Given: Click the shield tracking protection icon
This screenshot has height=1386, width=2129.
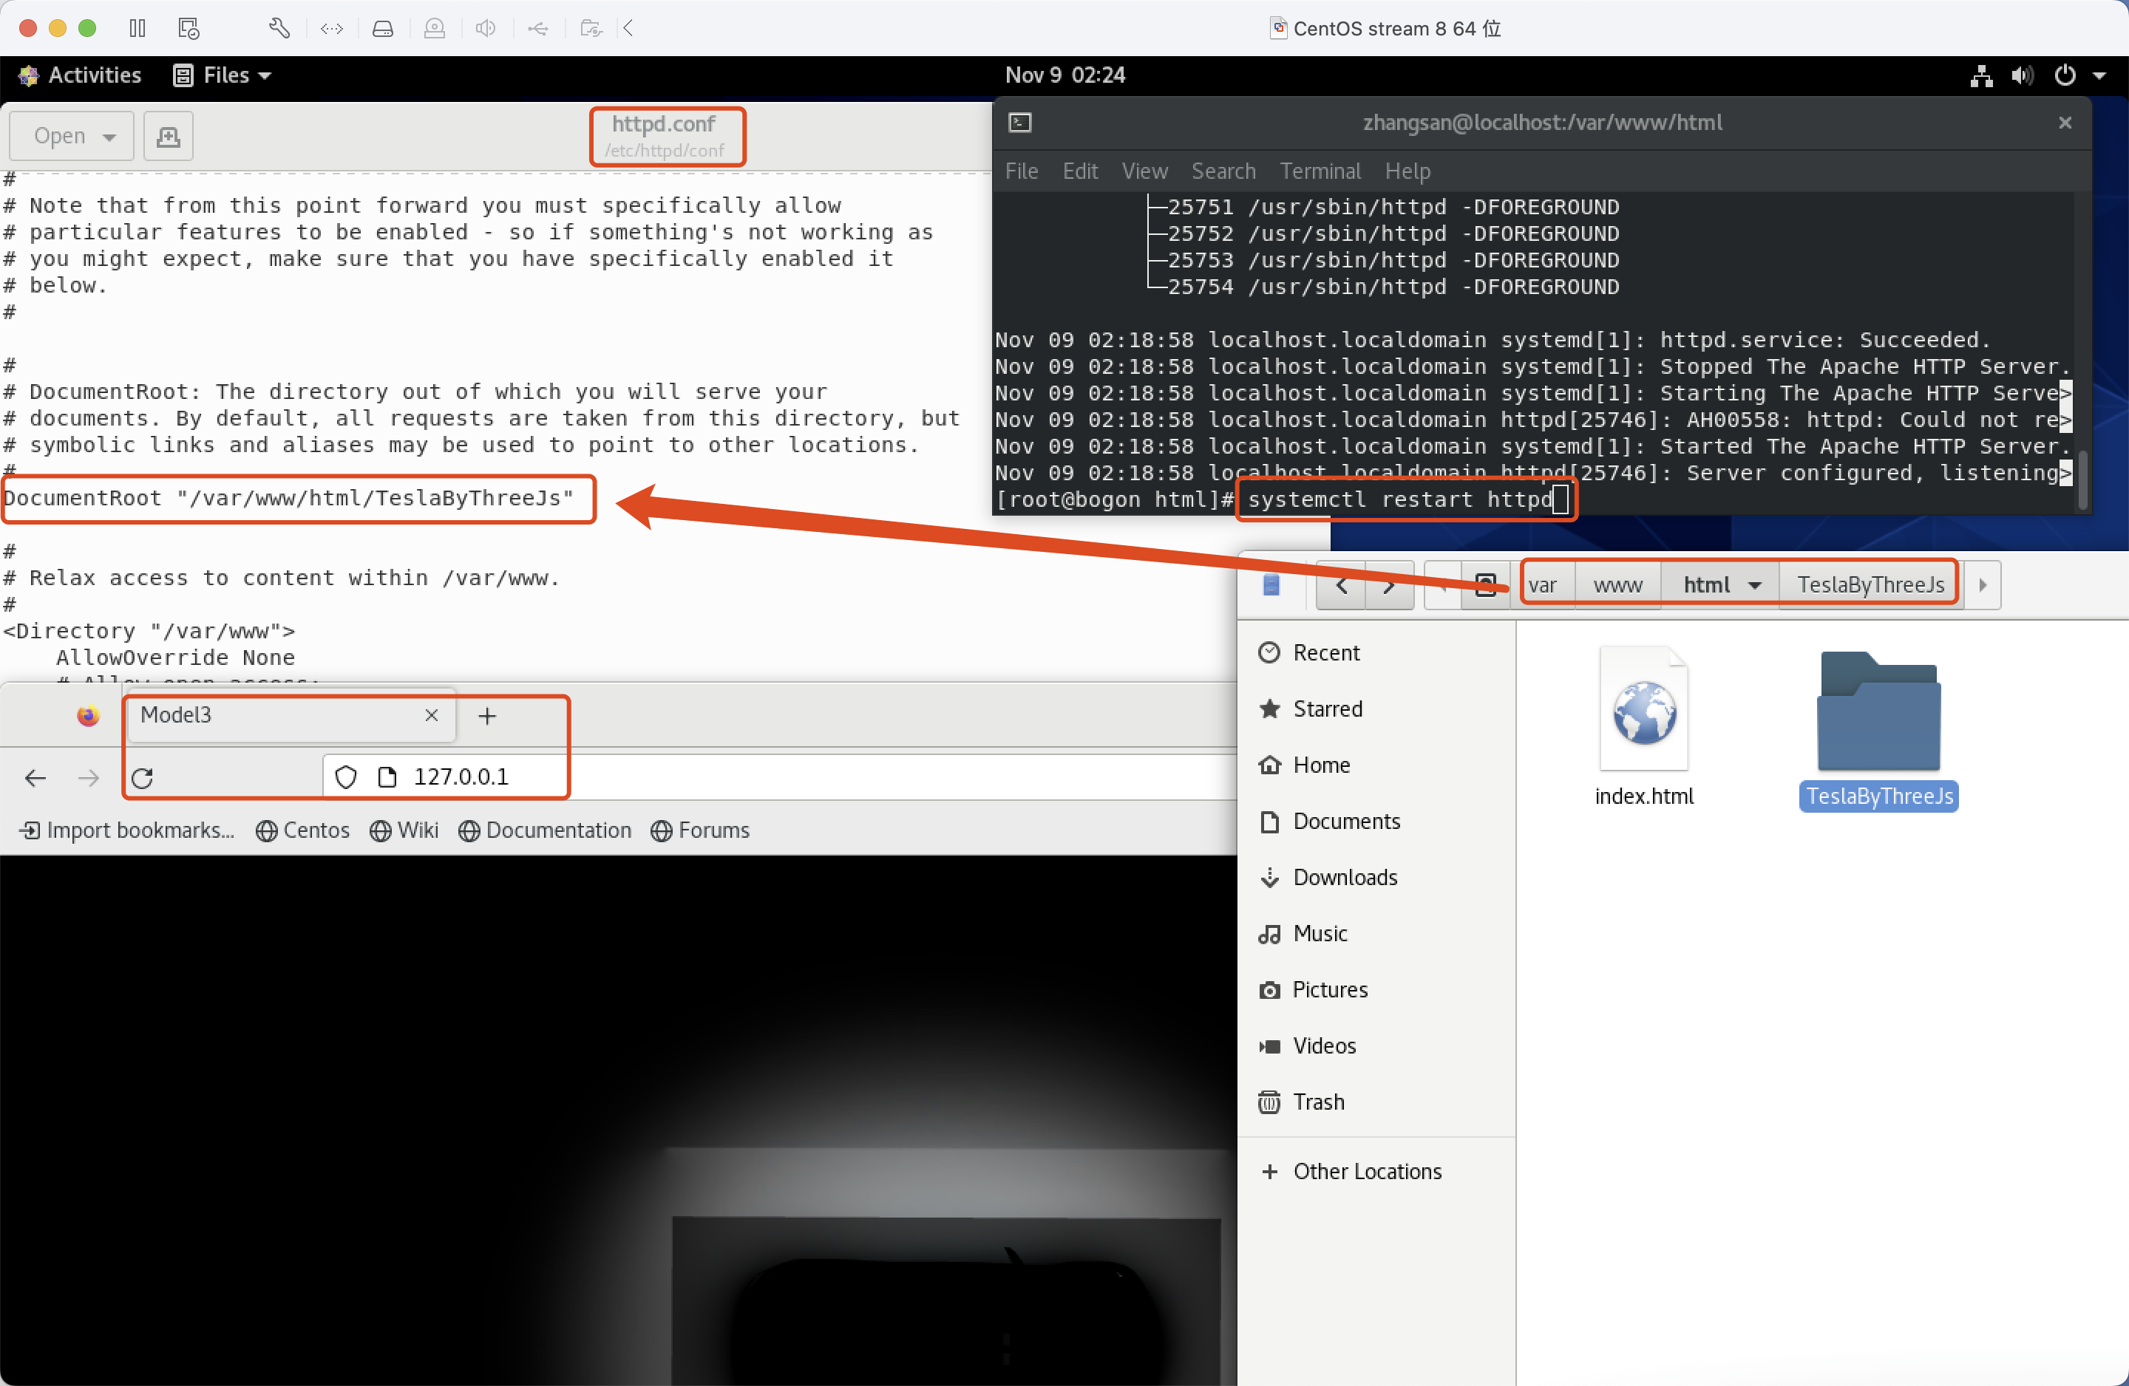Looking at the screenshot, I should pos(346,777).
